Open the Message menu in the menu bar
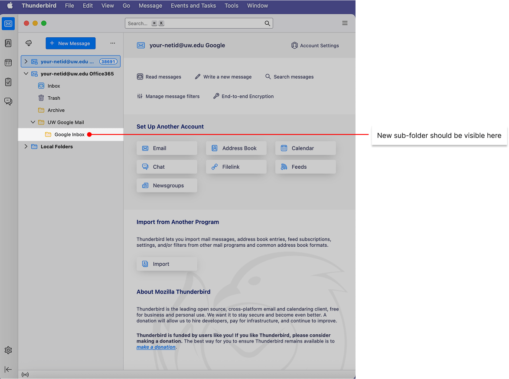This screenshot has height=379, width=509. point(150,6)
